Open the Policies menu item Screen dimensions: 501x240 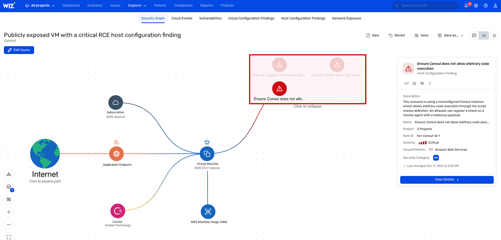coord(160,6)
